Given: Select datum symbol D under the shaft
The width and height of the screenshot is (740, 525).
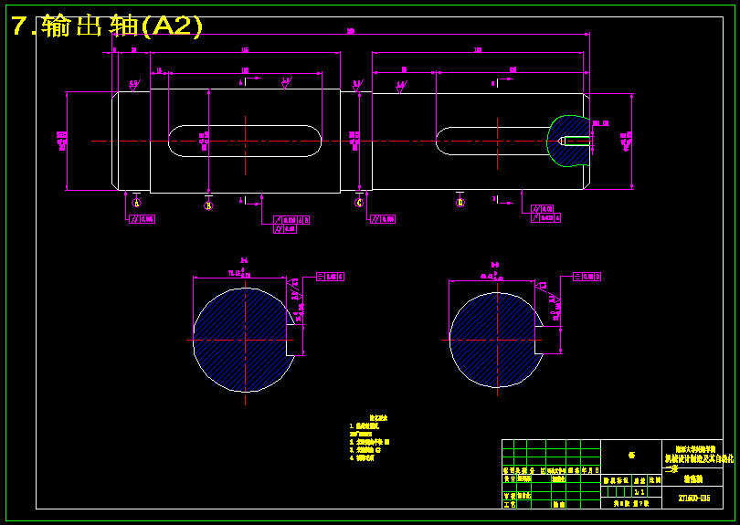Looking at the screenshot, I should tap(460, 203).
